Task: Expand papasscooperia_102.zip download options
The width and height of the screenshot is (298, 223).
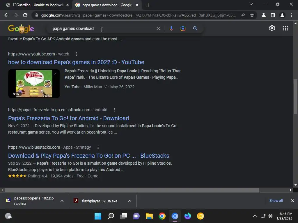Action: pos(62,201)
